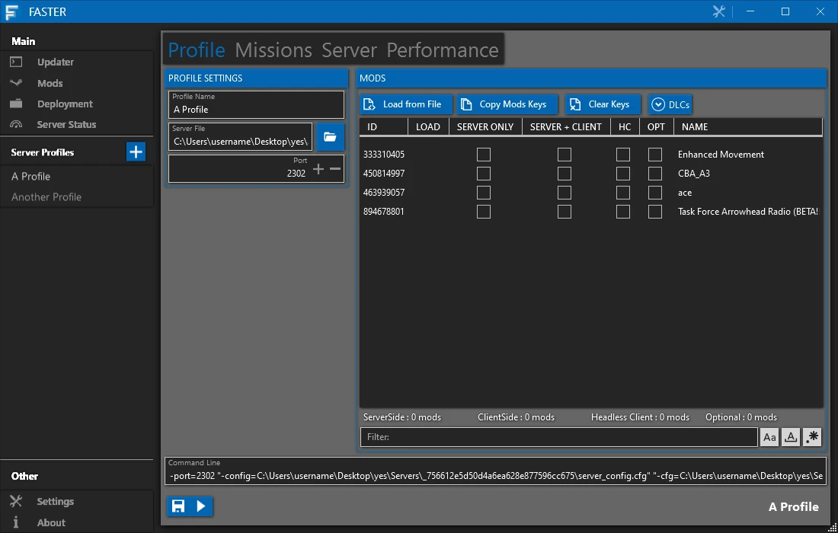Increase port number with plus stepper
The width and height of the screenshot is (838, 533).
[318, 169]
